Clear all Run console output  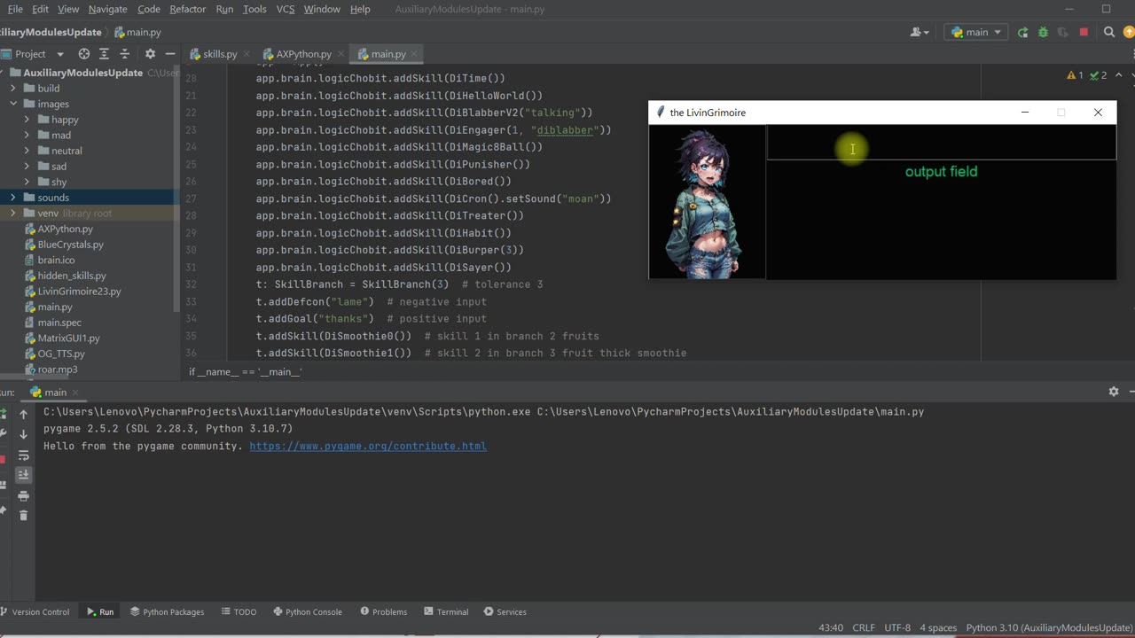(x=24, y=516)
